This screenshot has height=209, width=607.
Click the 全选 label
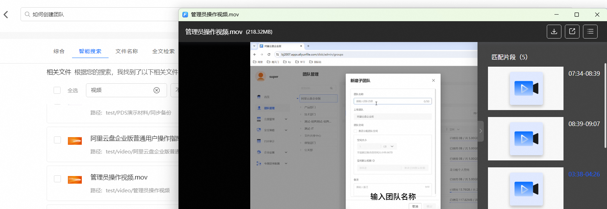tap(73, 91)
